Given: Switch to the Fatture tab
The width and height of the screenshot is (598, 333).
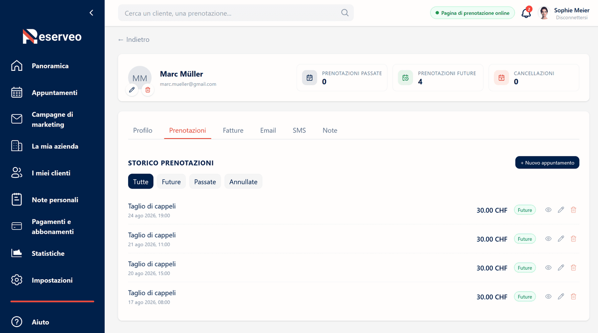Looking at the screenshot, I should point(233,130).
